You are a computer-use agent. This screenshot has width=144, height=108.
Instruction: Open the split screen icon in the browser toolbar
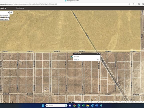139,4
